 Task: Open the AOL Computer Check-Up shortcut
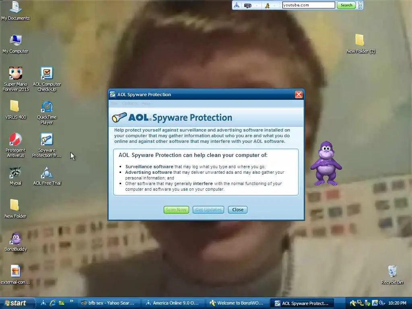click(47, 79)
